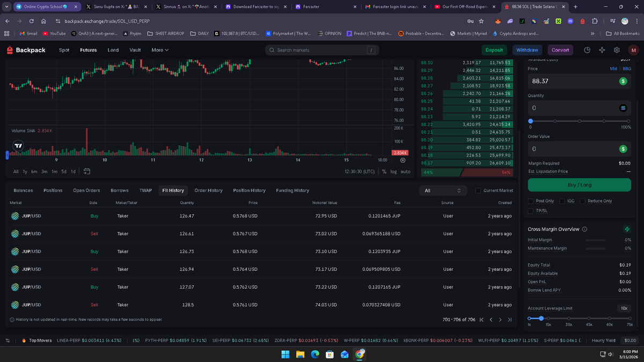Click the Convert button

560,50
